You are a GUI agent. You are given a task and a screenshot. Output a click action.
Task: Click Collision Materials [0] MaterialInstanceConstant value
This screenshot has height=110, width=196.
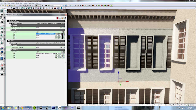pyautogui.click(x=46, y=54)
